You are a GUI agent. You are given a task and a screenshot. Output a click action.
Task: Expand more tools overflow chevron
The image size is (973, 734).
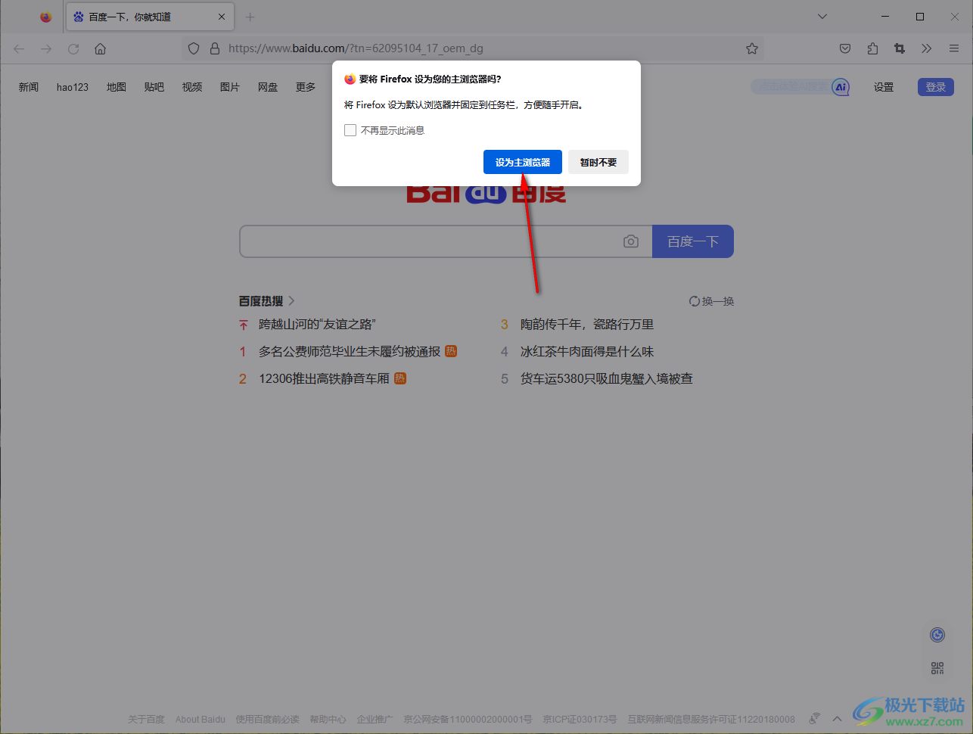coord(927,48)
